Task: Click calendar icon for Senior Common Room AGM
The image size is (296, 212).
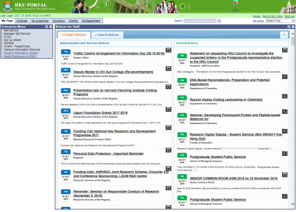Action: [x=285, y=175]
